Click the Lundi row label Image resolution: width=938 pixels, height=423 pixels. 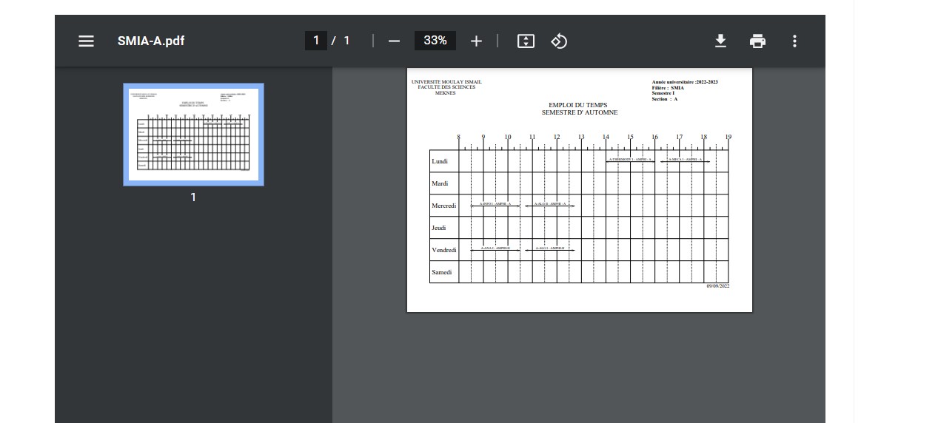(x=440, y=161)
